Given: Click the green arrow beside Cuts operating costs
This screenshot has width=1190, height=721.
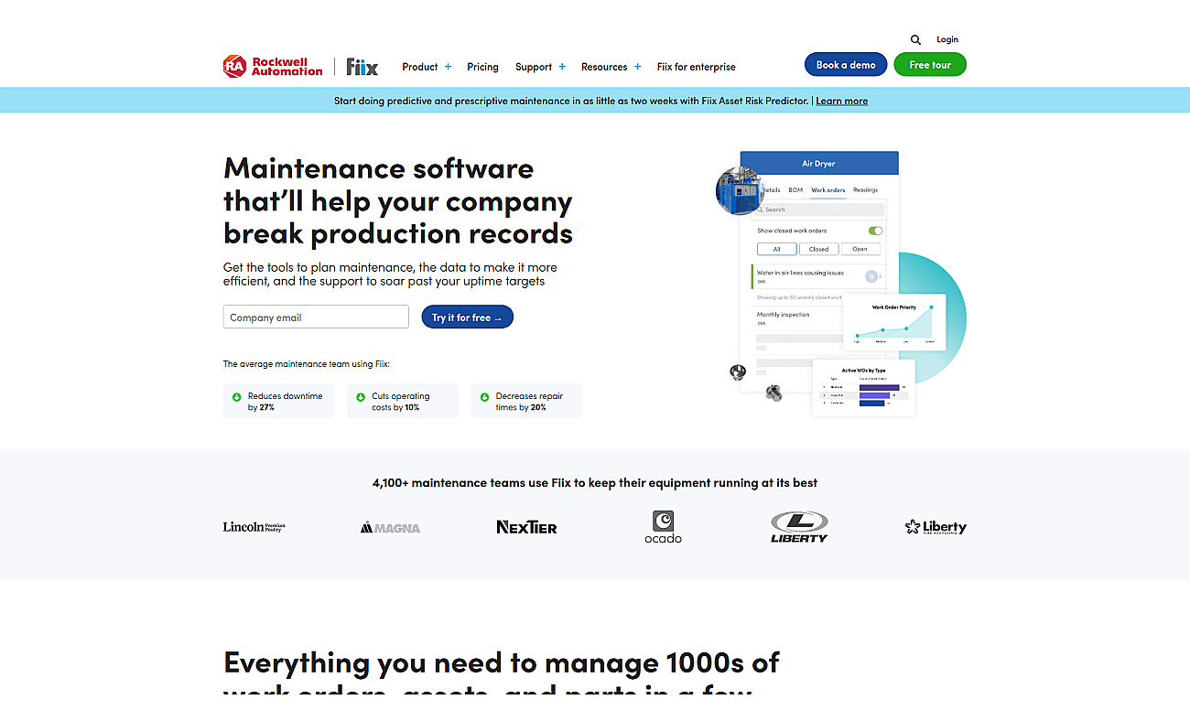Looking at the screenshot, I should tap(361, 397).
